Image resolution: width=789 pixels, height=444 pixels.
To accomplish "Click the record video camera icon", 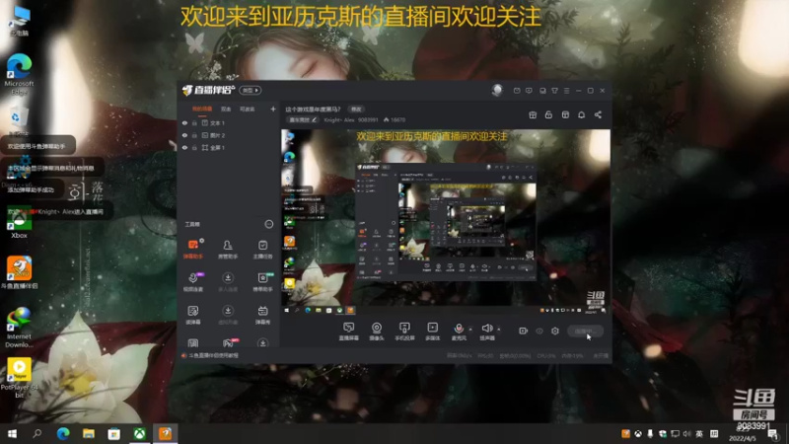I will (x=524, y=331).
